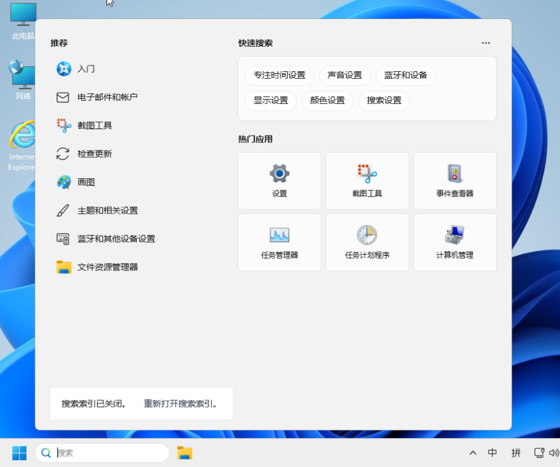Image resolution: width=560 pixels, height=467 pixels.
Task: Open File Explorer from the taskbar
Action: point(184,453)
